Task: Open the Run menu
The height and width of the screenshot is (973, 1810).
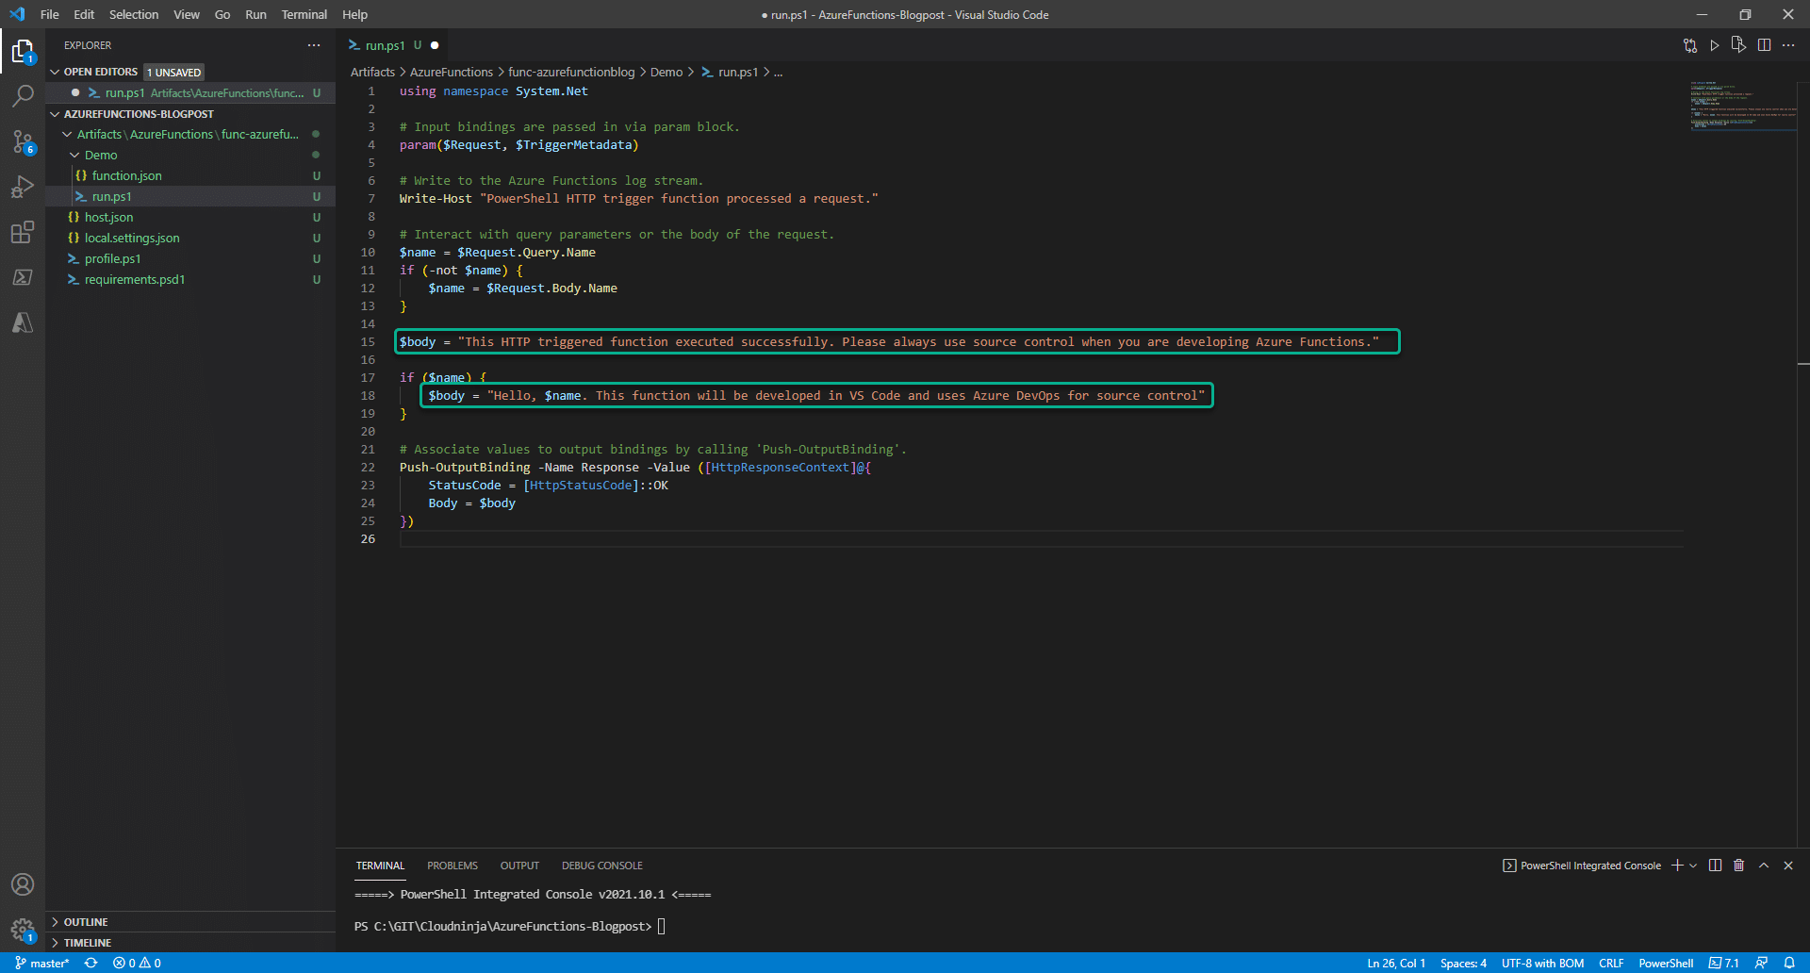Action: (255, 14)
